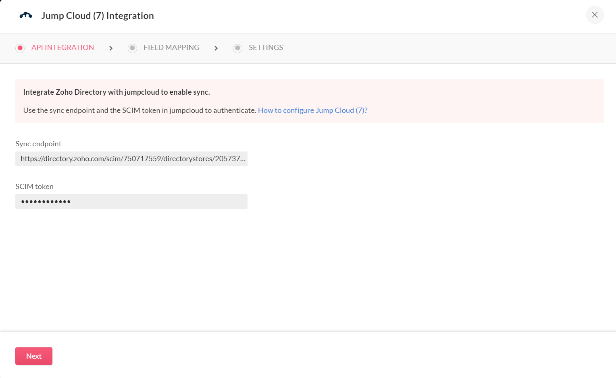616x378 pixels.
Task: Click the JumpCloud logo icon
Action: coord(26,15)
